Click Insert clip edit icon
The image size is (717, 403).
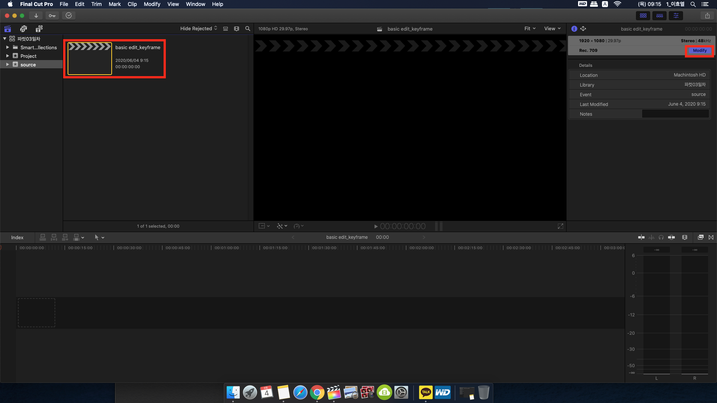click(54, 237)
